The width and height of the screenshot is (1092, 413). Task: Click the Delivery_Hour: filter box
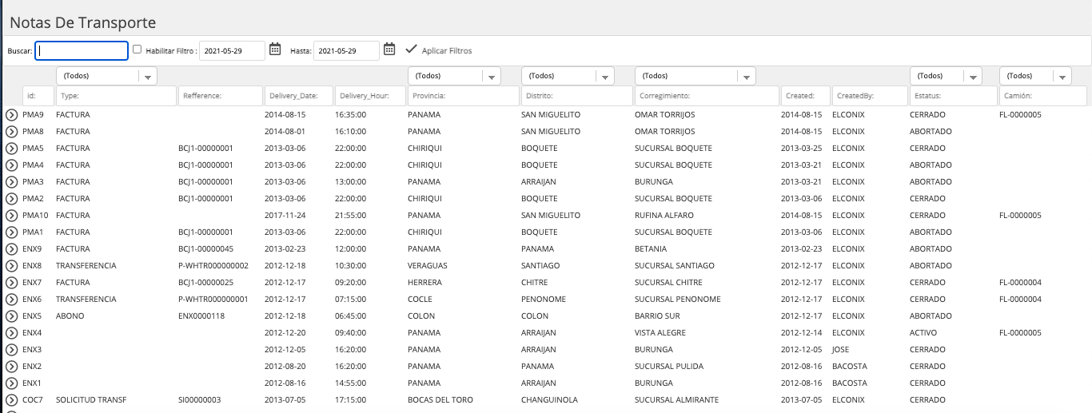click(x=370, y=96)
